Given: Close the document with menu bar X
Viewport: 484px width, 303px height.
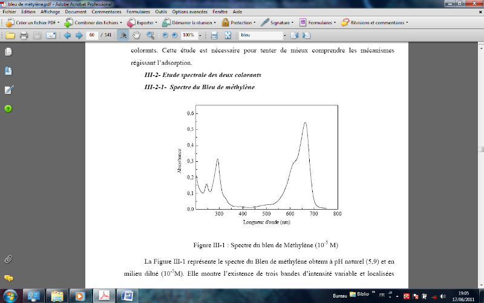Looking at the screenshot, I should coord(480,12).
